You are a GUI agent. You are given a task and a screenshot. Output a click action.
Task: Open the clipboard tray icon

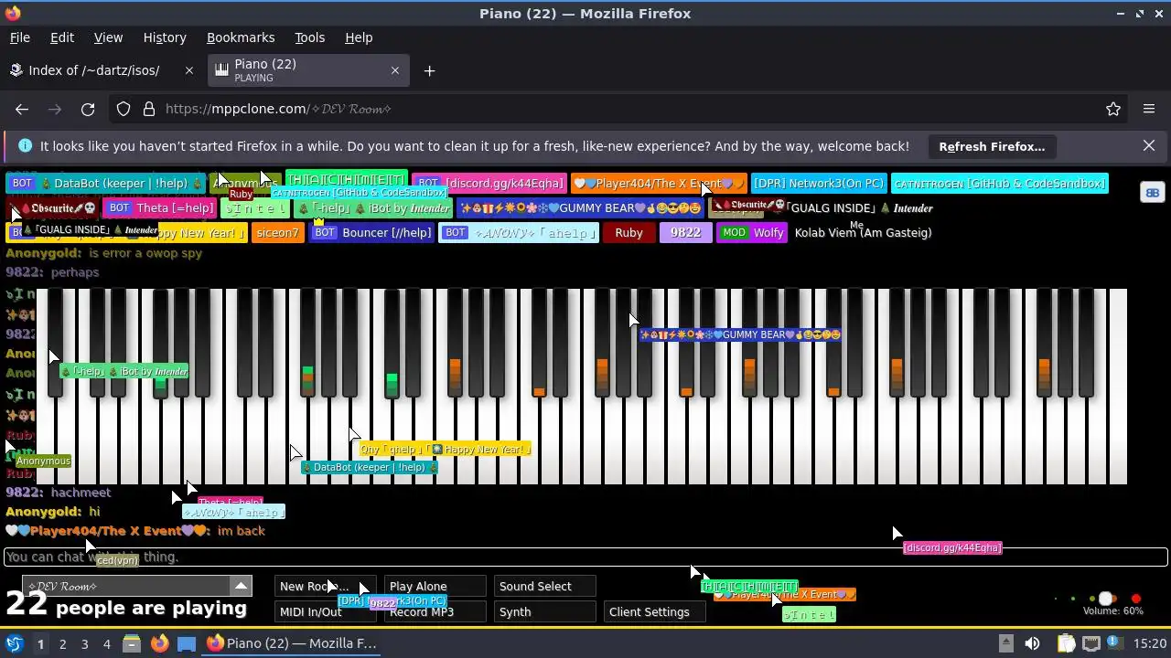point(1066,643)
